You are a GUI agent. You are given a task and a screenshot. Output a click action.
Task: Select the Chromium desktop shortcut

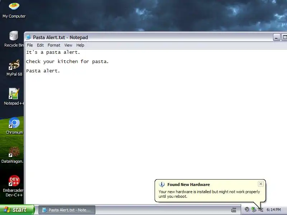click(14, 126)
